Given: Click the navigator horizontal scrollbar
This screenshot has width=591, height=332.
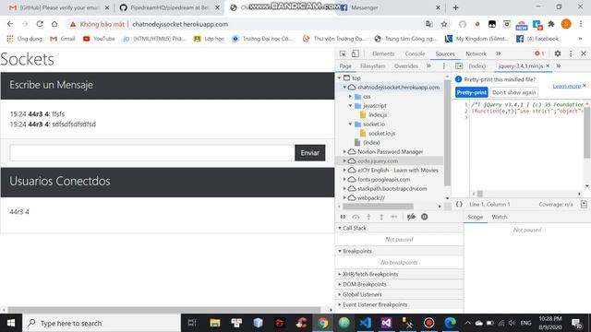Looking at the screenshot, I should (378, 207).
